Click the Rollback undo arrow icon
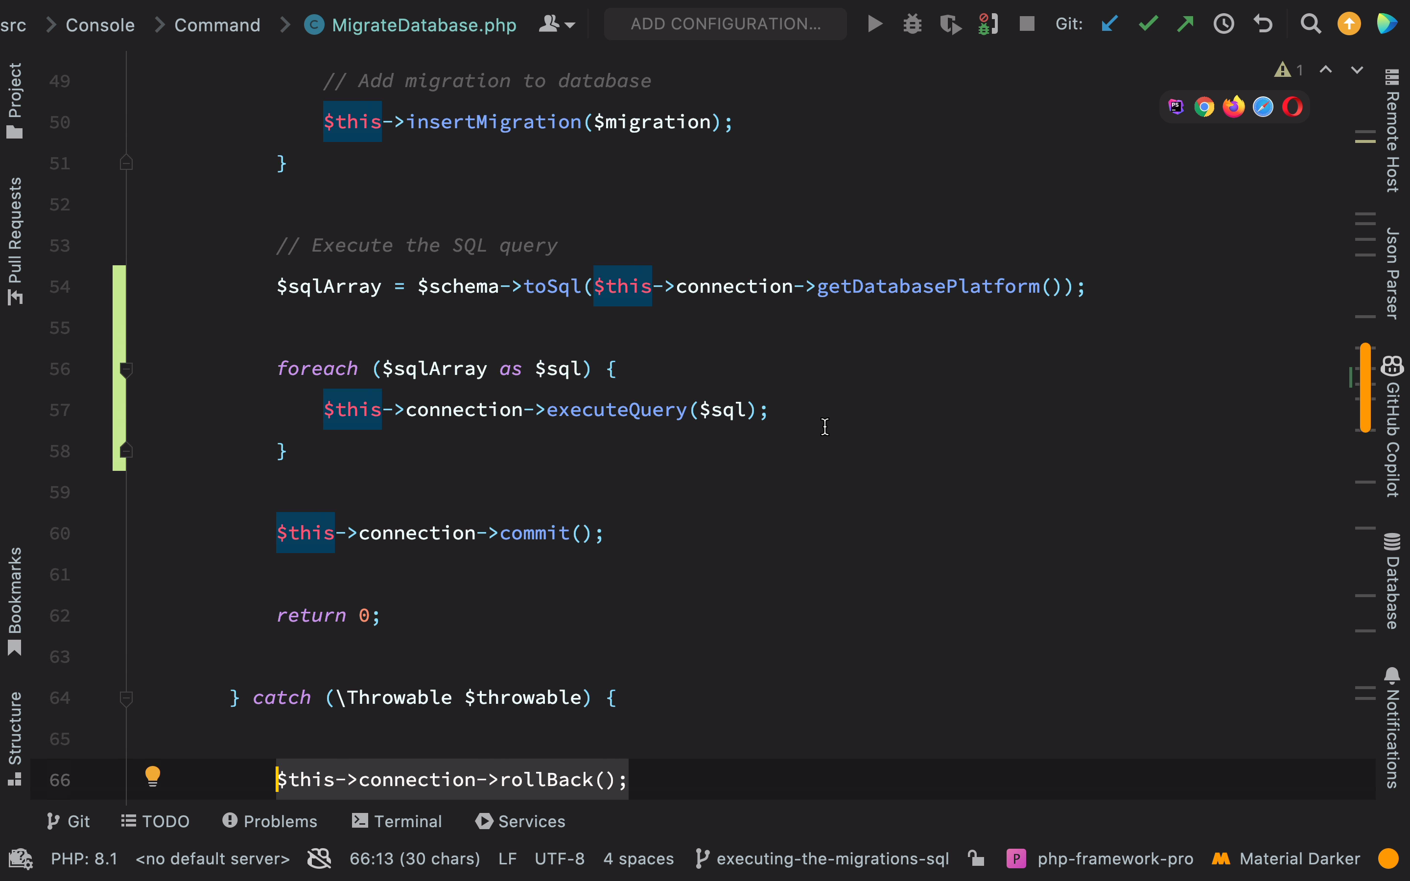 [x=1263, y=24]
